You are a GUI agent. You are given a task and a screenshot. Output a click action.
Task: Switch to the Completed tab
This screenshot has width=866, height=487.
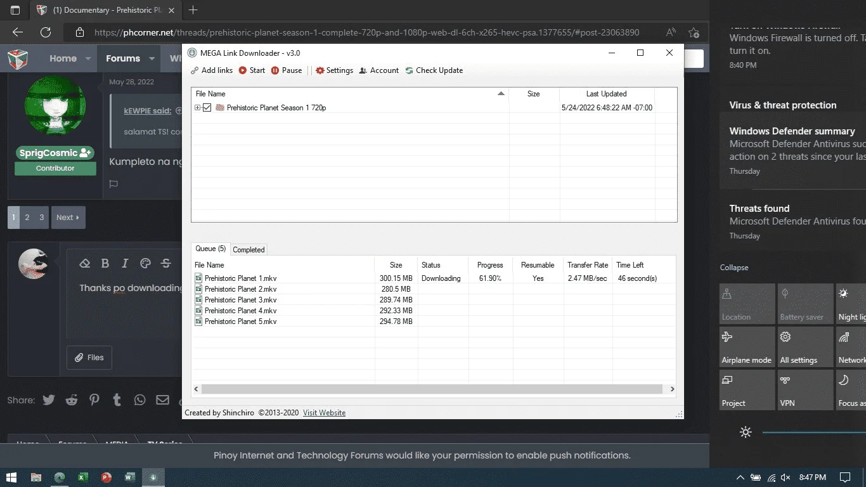(x=249, y=250)
